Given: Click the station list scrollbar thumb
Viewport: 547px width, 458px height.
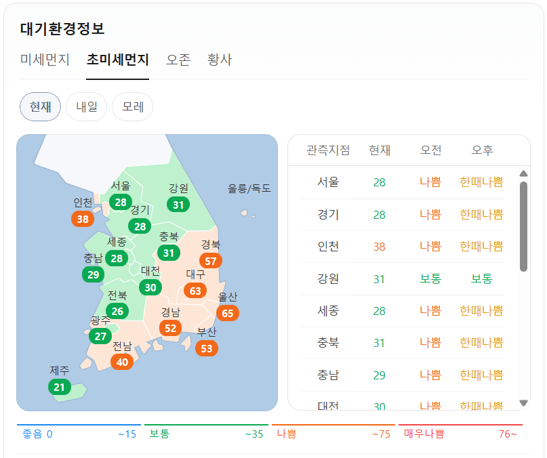Looking at the screenshot, I should pyautogui.click(x=523, y=226).
